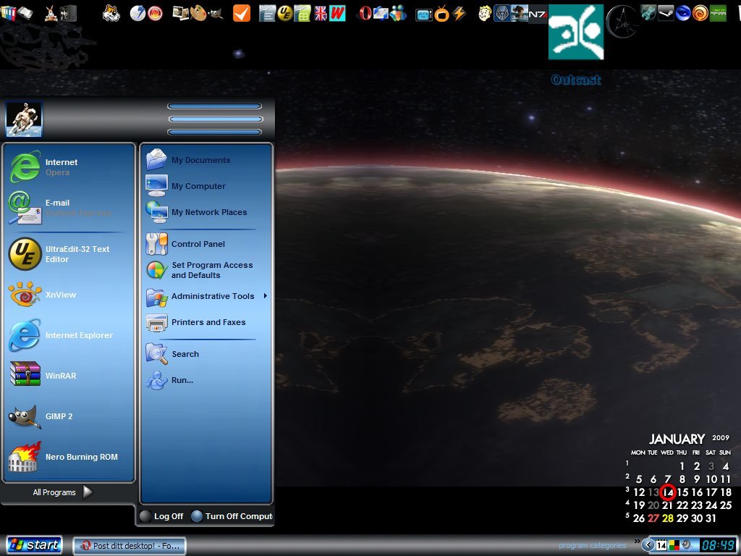Launch the Winamp lightning bolt dock icon
The image size is (741, 556).
(459, 13)
